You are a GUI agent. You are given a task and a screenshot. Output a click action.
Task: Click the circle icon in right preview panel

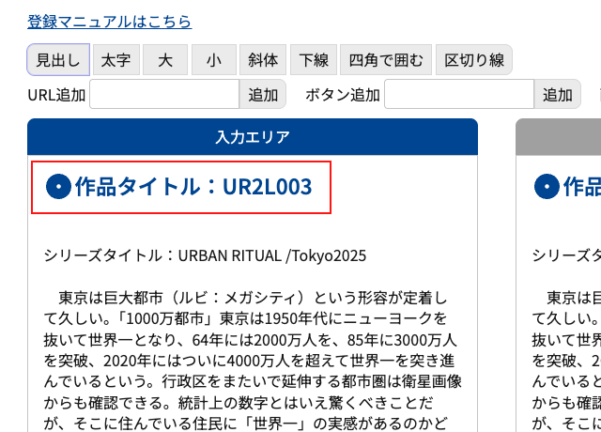point(546,187)
